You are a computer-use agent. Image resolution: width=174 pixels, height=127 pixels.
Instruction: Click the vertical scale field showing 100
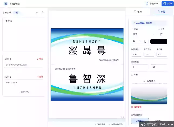136,54
